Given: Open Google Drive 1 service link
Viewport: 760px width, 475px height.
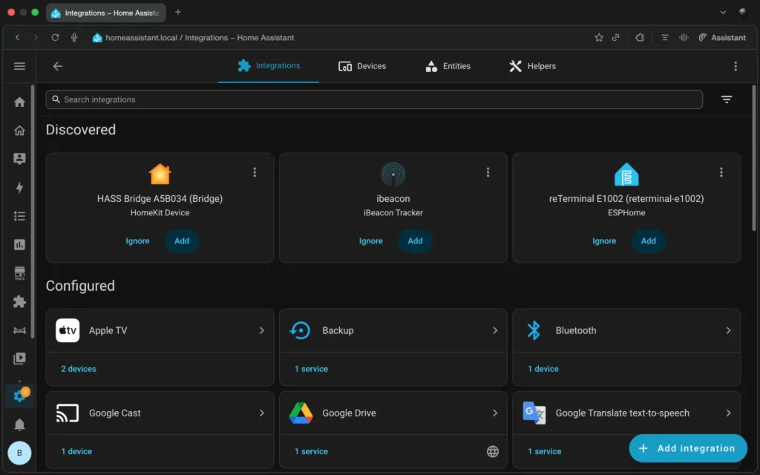Looking at the screenshot, I should point(311,451).
